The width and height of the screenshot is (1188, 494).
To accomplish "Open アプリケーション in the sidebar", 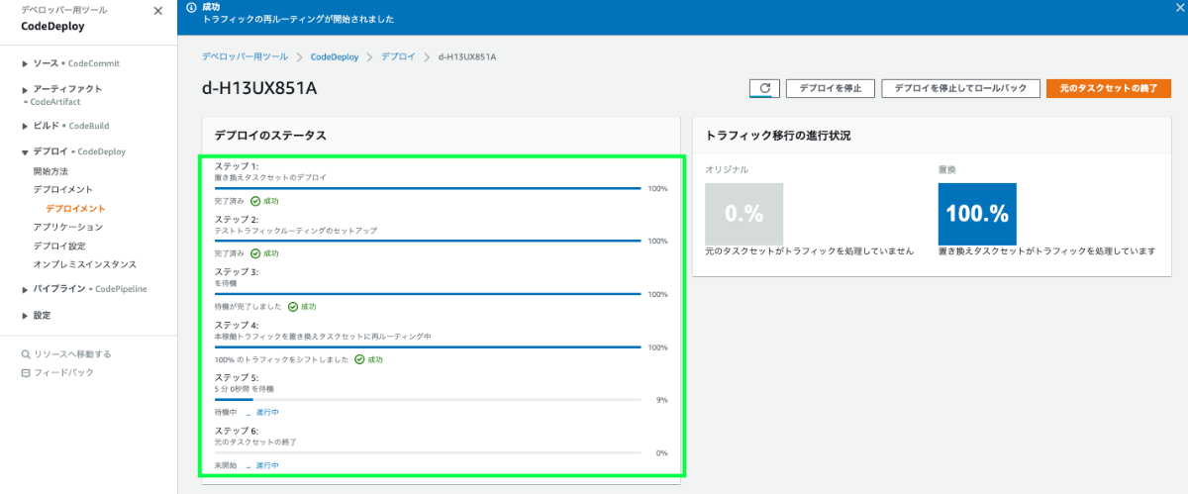I will pos(67,227).
